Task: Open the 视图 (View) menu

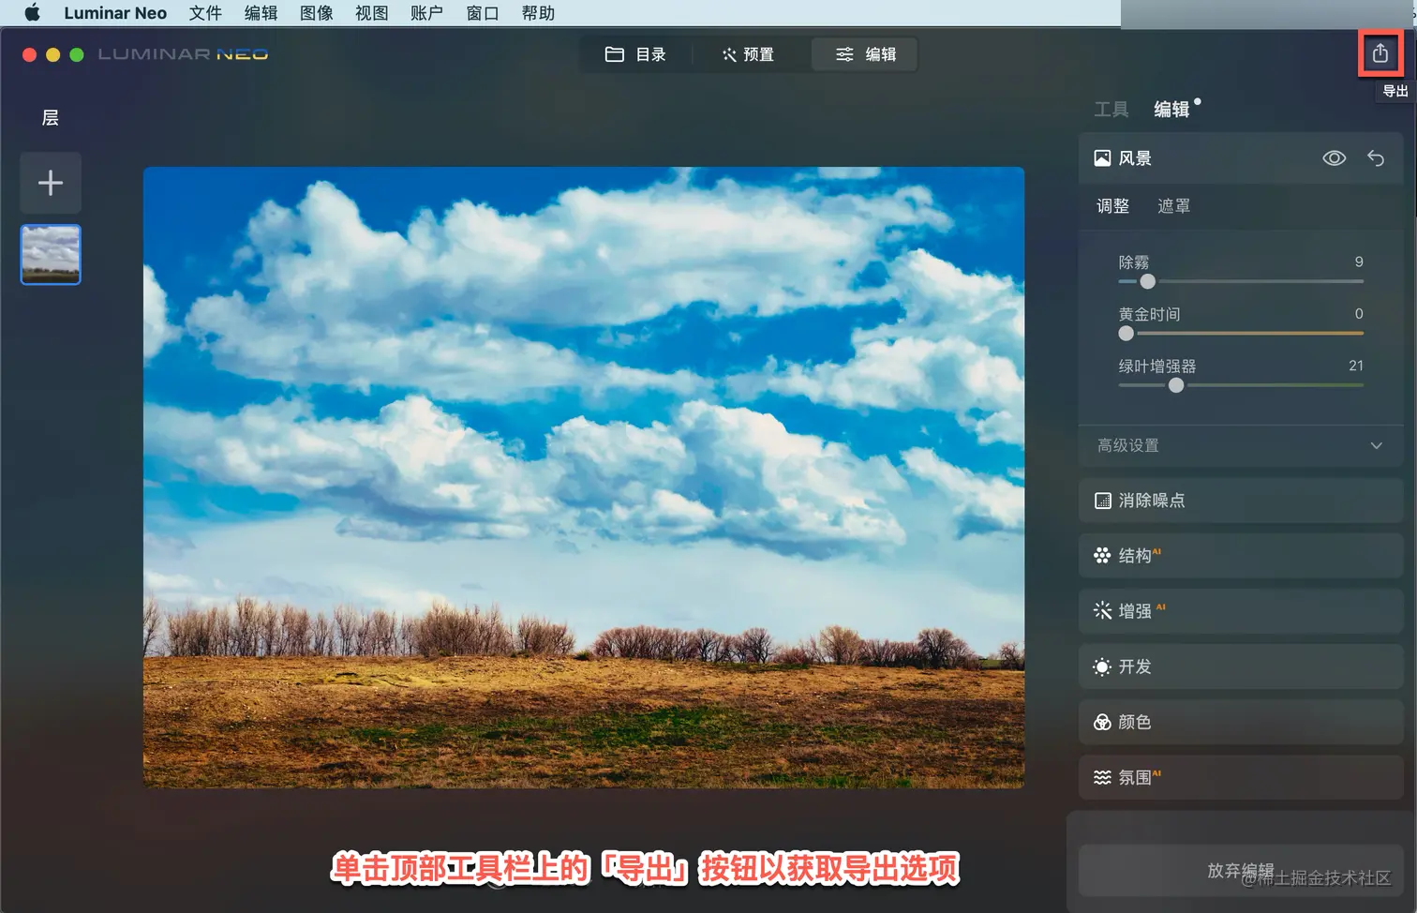Action: (x=372, y=13)
